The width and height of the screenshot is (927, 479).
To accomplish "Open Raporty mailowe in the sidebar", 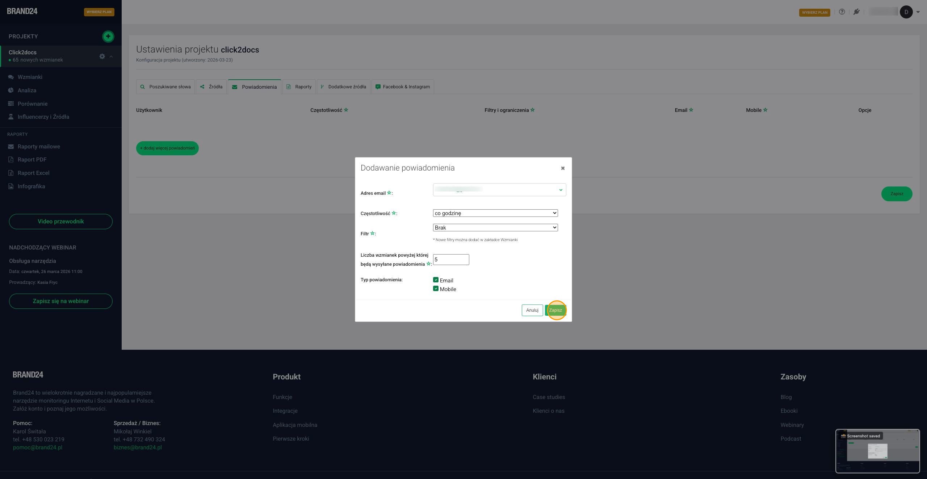I will click(x=39, y=147).
